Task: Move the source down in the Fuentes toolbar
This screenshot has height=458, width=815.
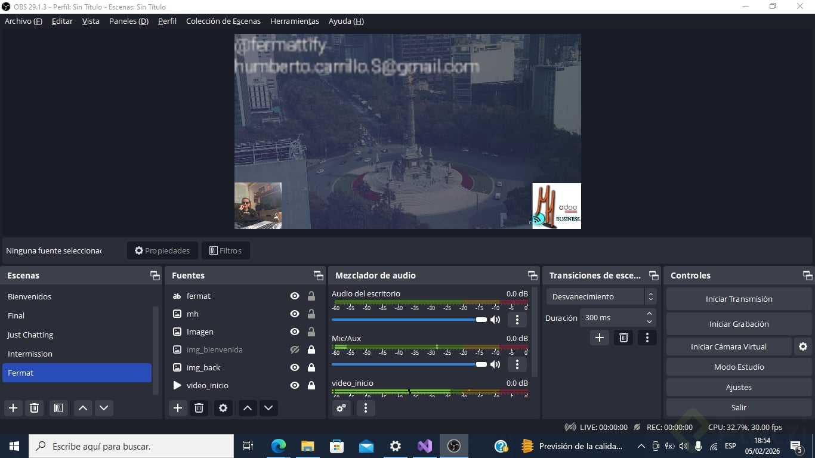Action: (268, 408)
